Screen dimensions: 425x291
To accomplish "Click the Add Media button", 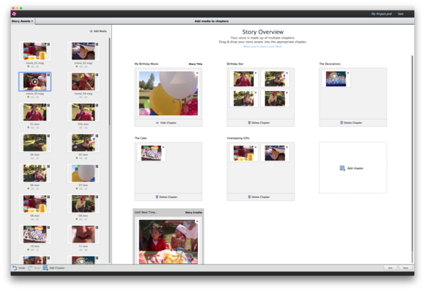I will [98, 32].
